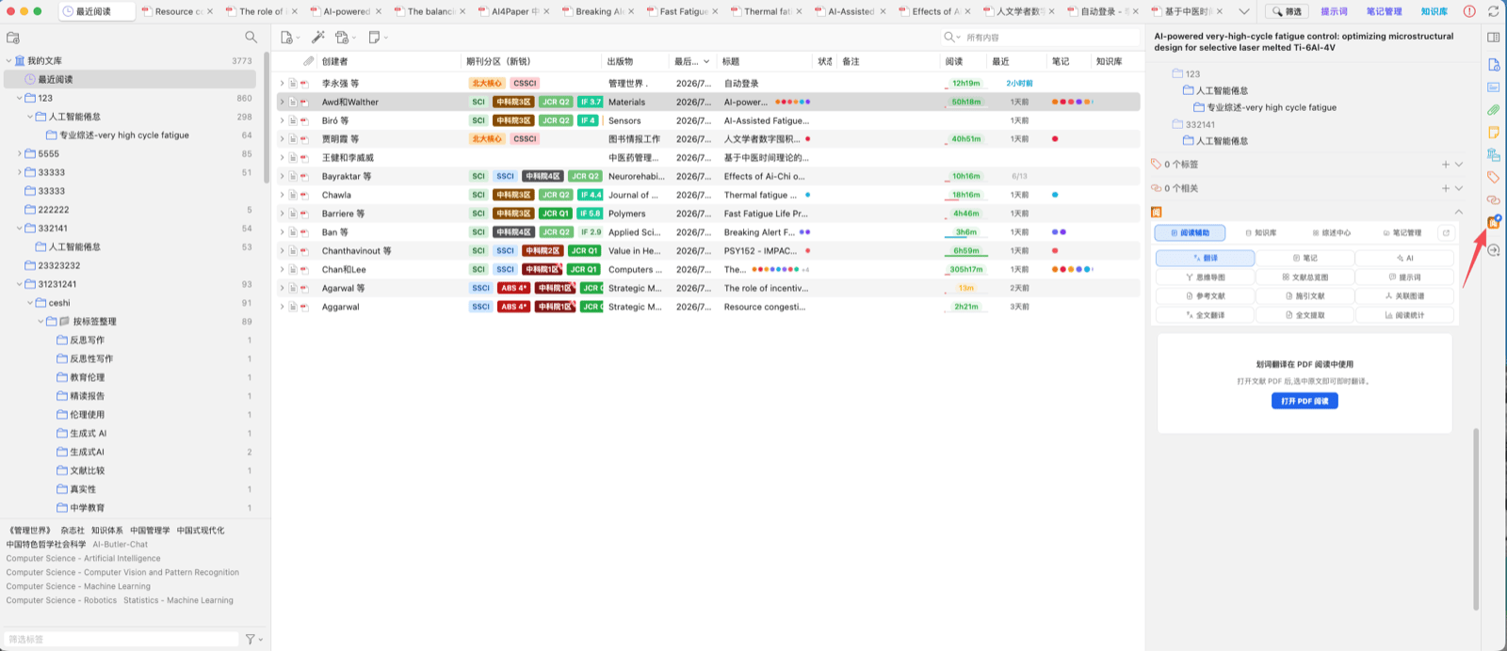Click the magic wand add-by-identifier icon
Viewport: 1507px width, 651px height.
[318, 37]
